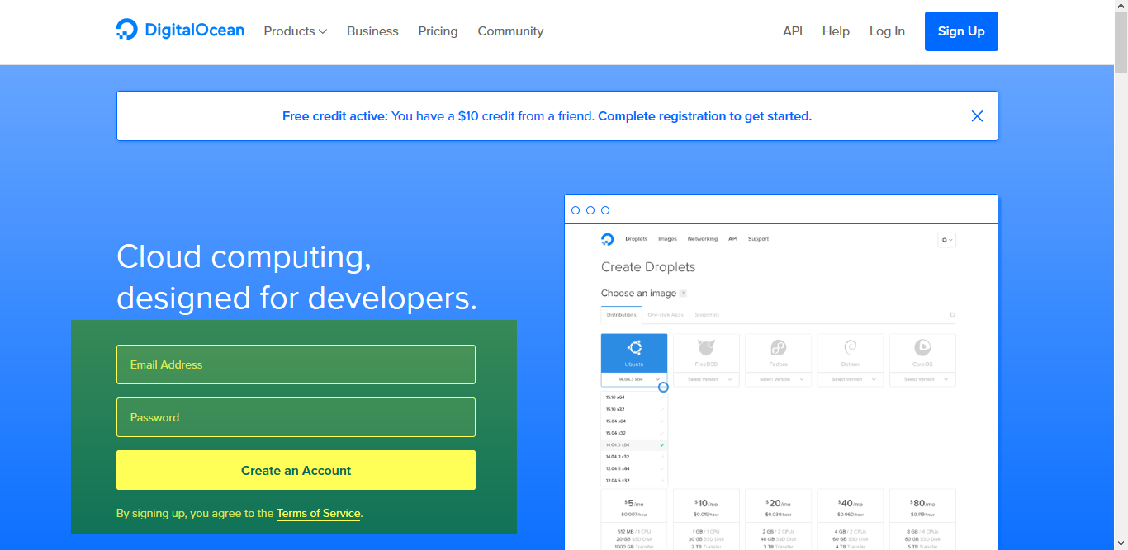Viewport: 1128px width, 550px height.
Task: Choose 12.04.5 x64 in version list
Action: (634, 468)
